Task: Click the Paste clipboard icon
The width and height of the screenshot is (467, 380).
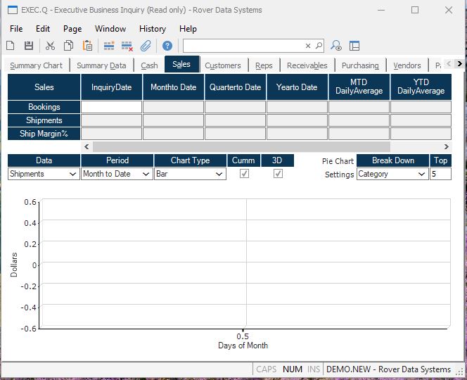Action: pyautogui.click(x=87, y=46)
